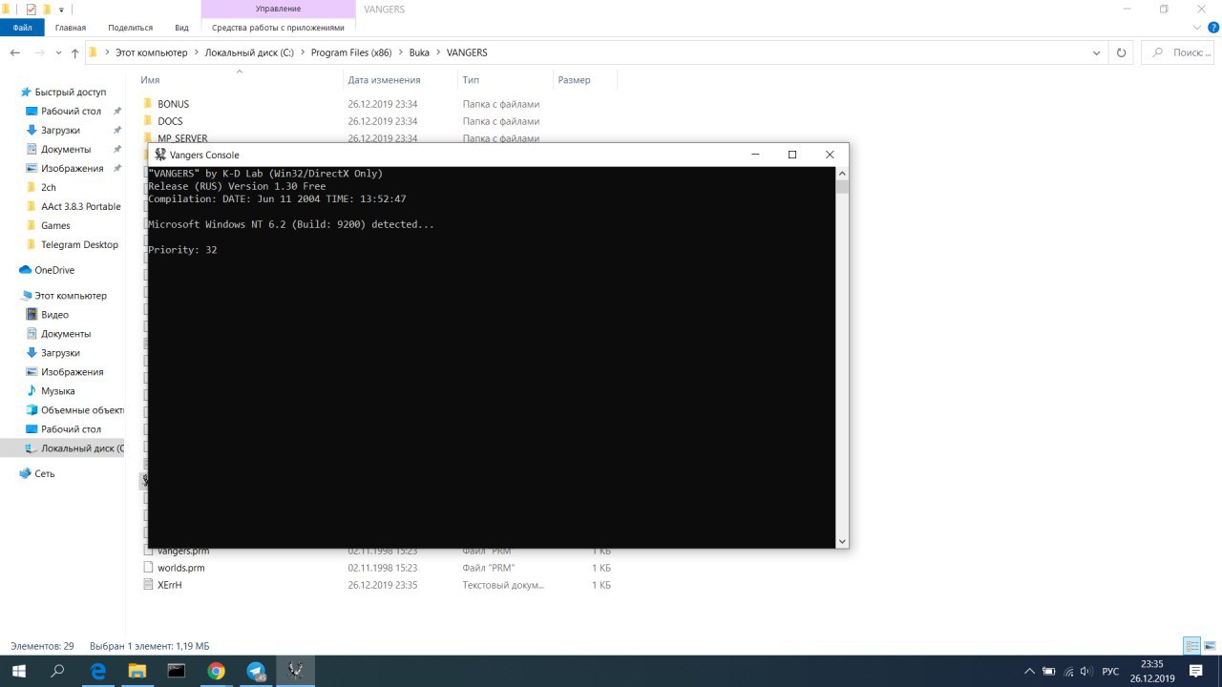
Task: Open Объемные объекты under This PC
Action: [82, 410]
